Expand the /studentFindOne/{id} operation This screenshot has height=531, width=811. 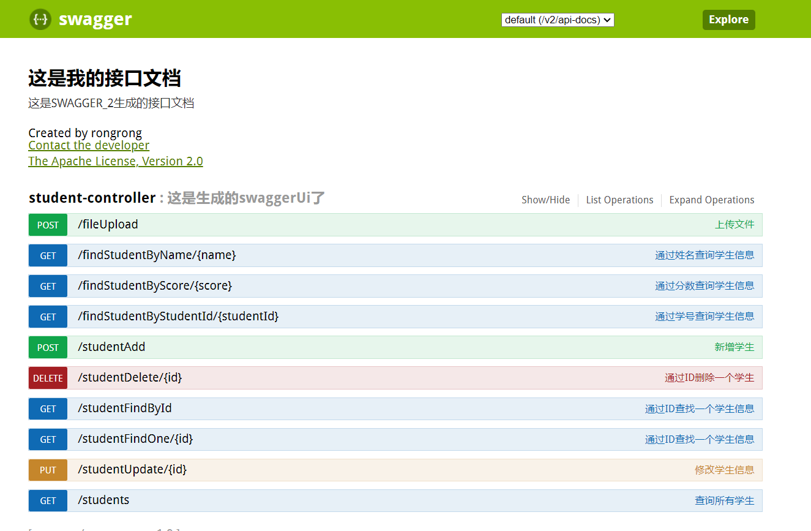[x=135, y=439]
